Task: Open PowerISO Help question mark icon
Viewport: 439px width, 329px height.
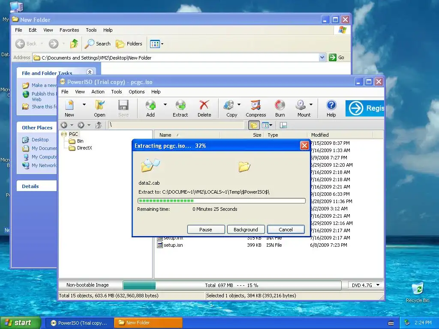Action: coord(331,105)
